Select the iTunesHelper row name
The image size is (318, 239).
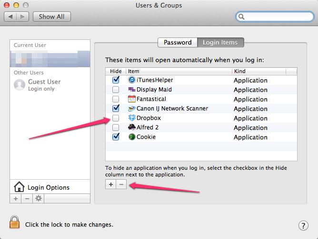coord(155,80)
